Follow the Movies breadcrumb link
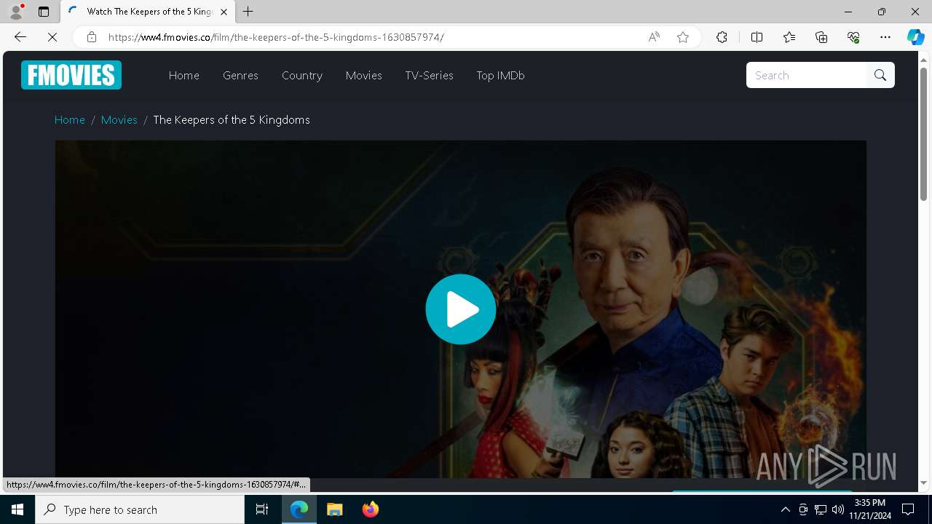This screenshot has width=932, height=524. tap(119, 119)
